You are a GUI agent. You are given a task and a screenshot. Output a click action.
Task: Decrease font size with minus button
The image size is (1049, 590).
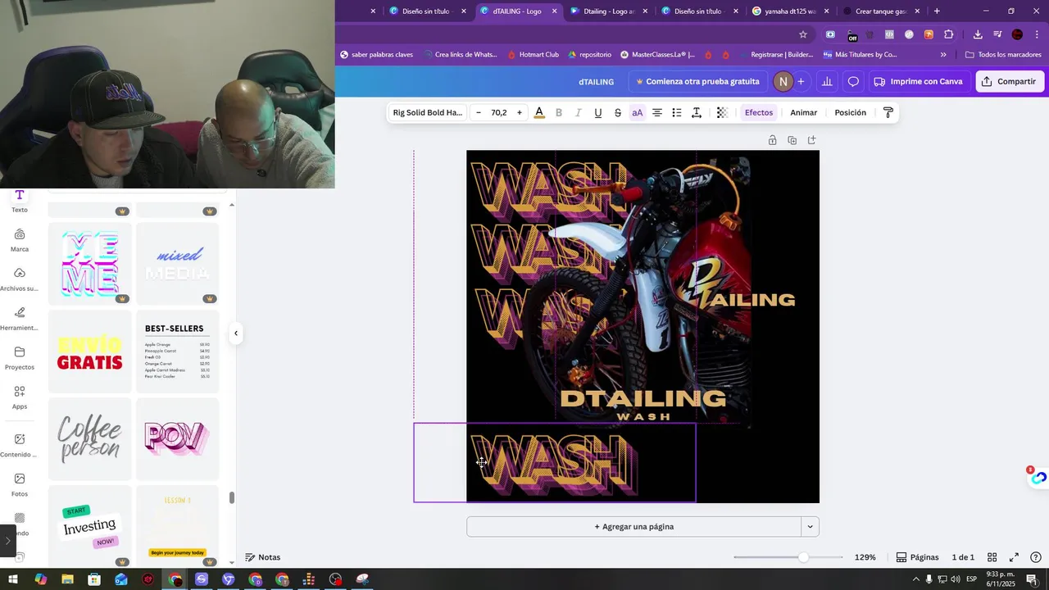[479, 112]
